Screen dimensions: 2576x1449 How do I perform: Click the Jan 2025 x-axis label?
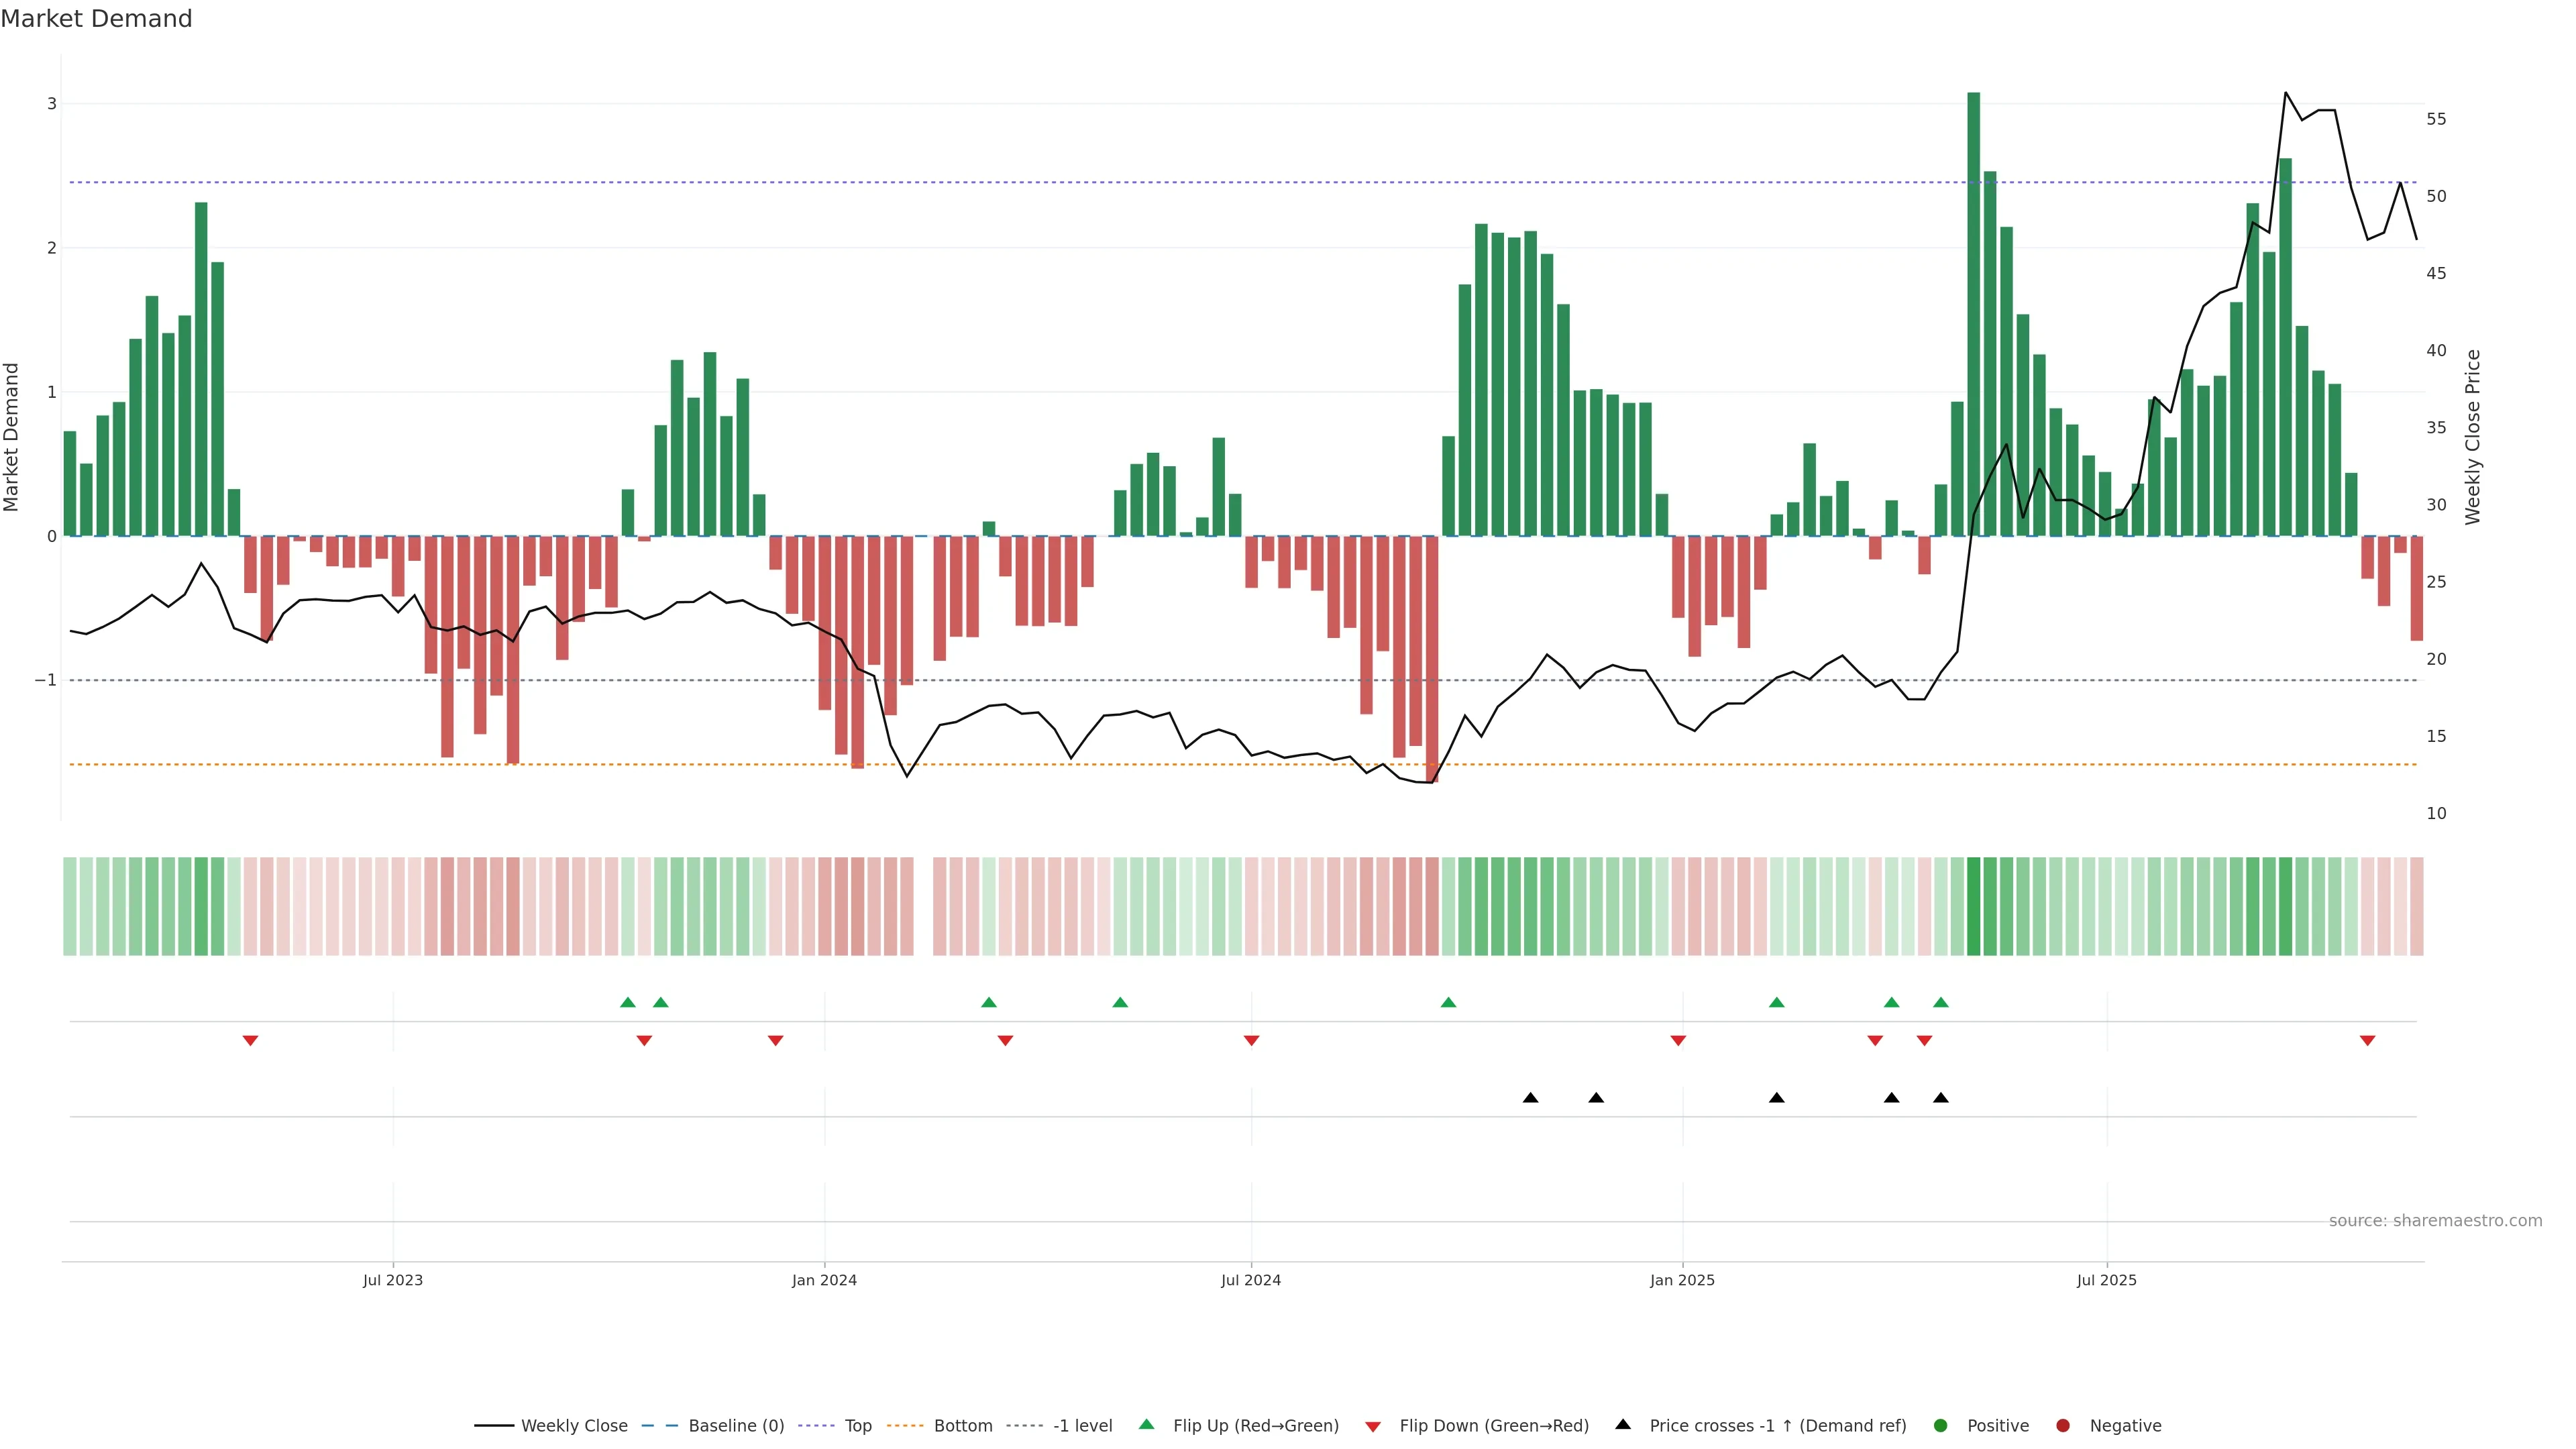coord(1682,1280)
